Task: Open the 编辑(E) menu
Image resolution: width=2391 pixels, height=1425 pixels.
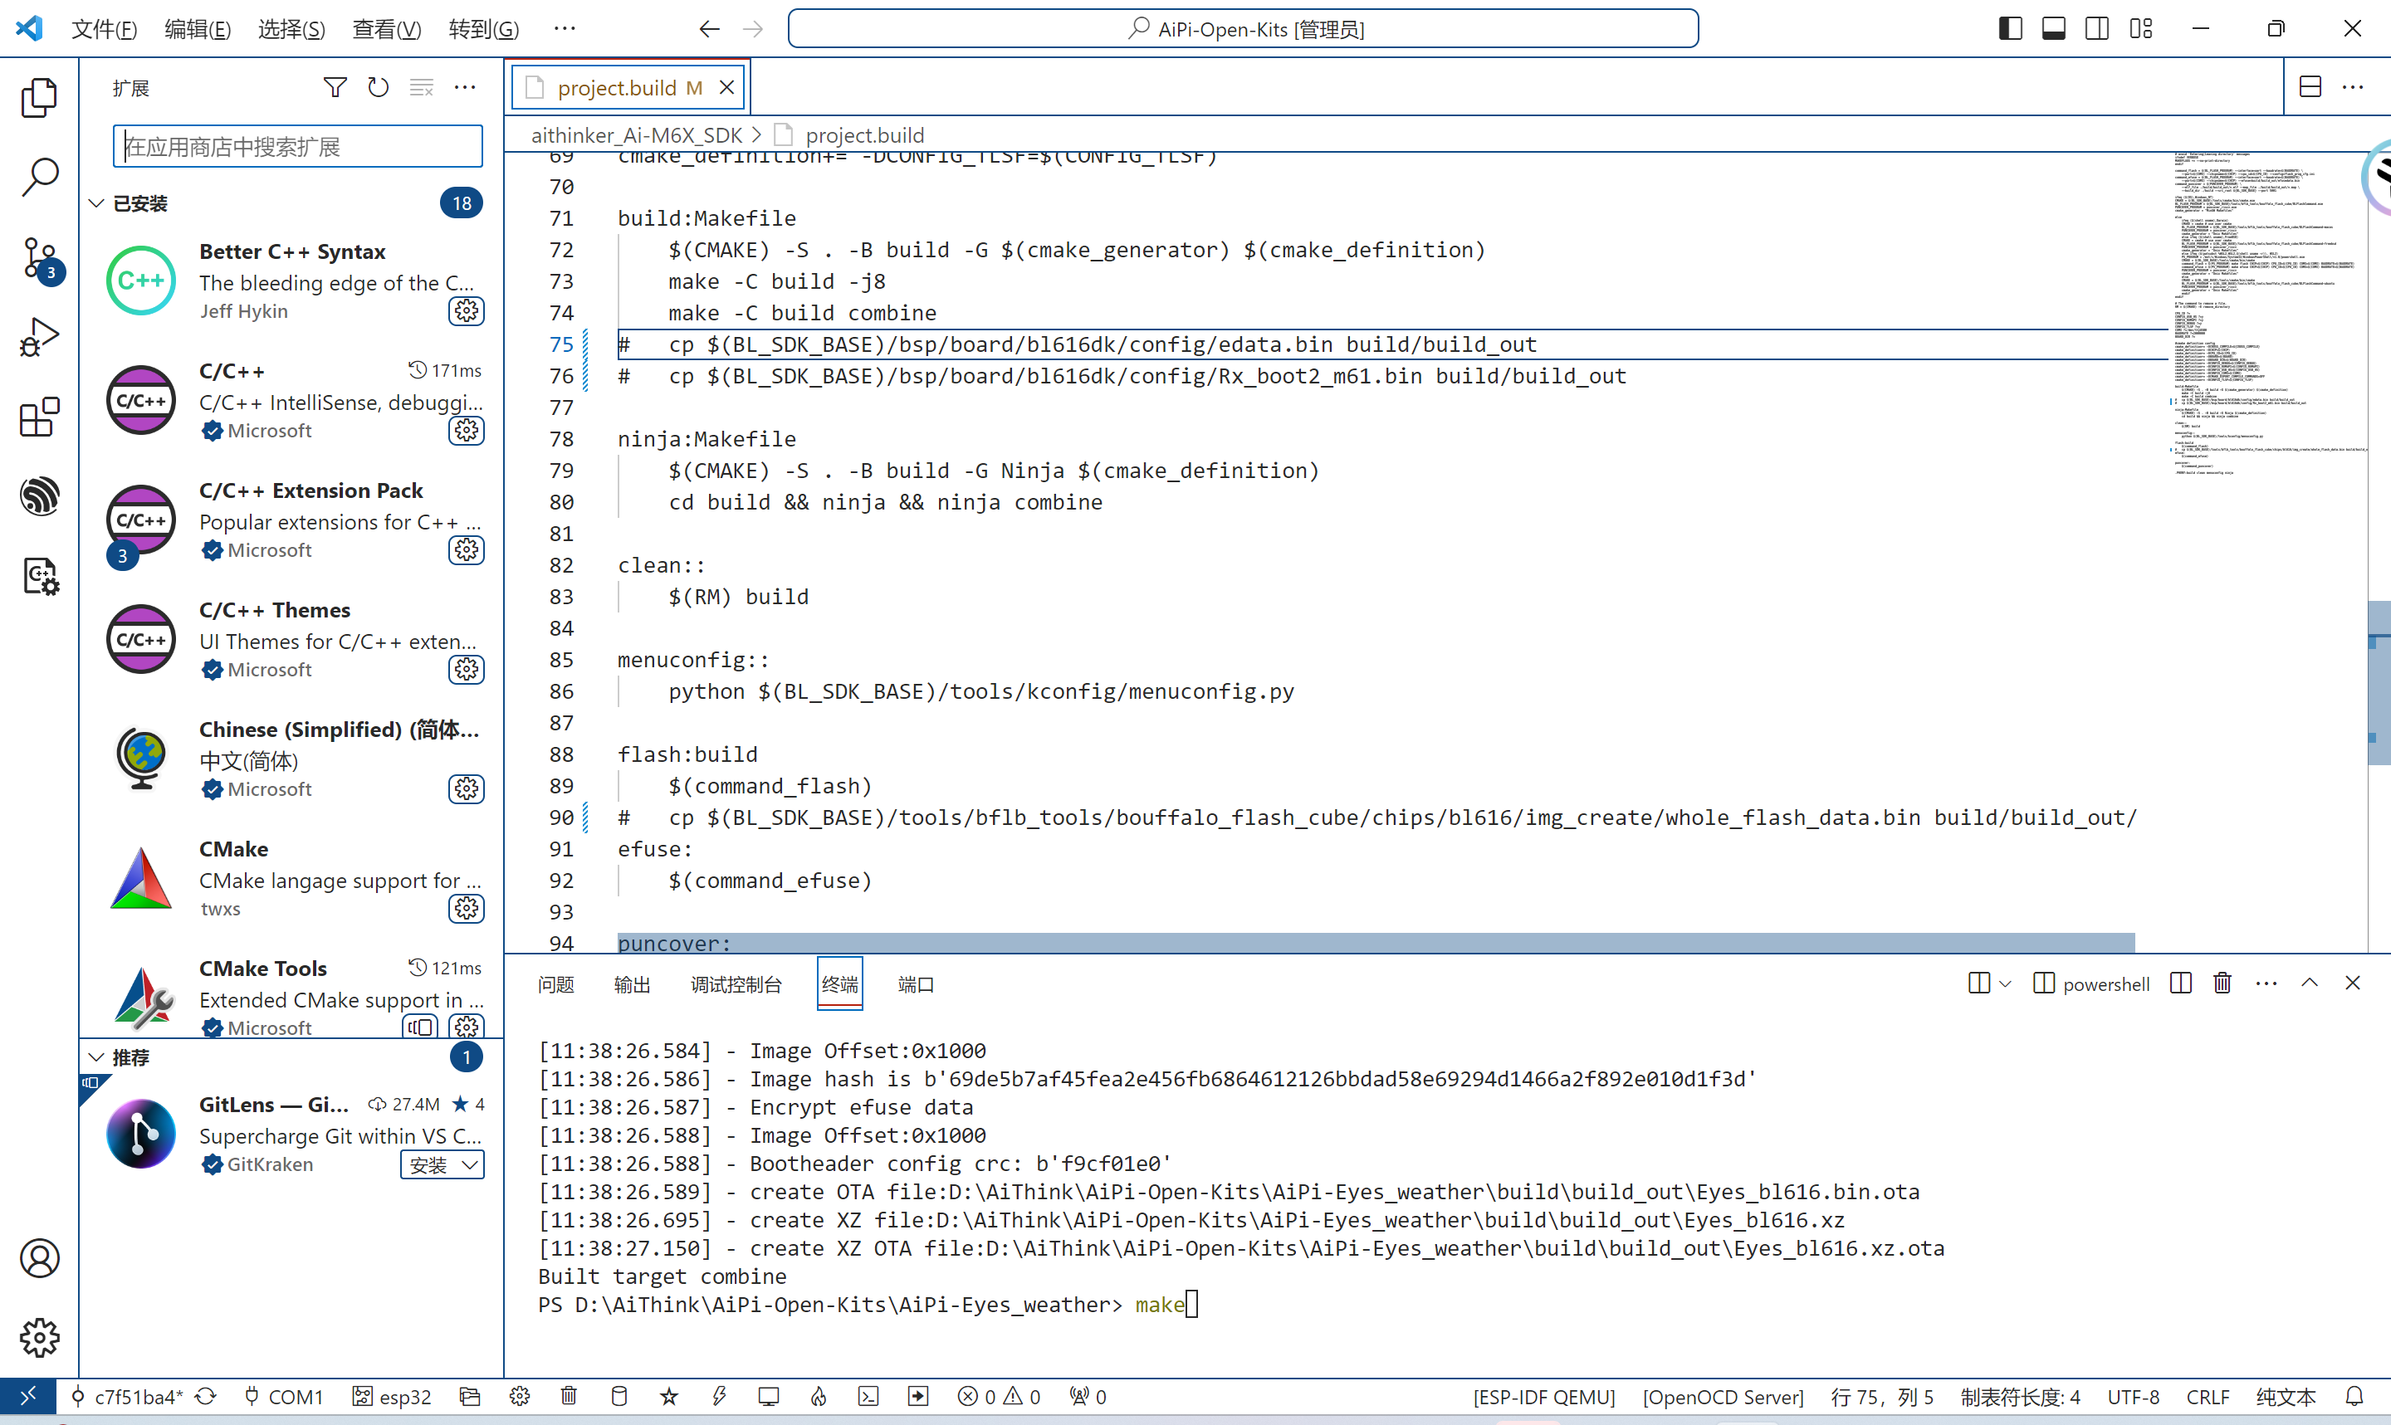Action: coord(198,29)
